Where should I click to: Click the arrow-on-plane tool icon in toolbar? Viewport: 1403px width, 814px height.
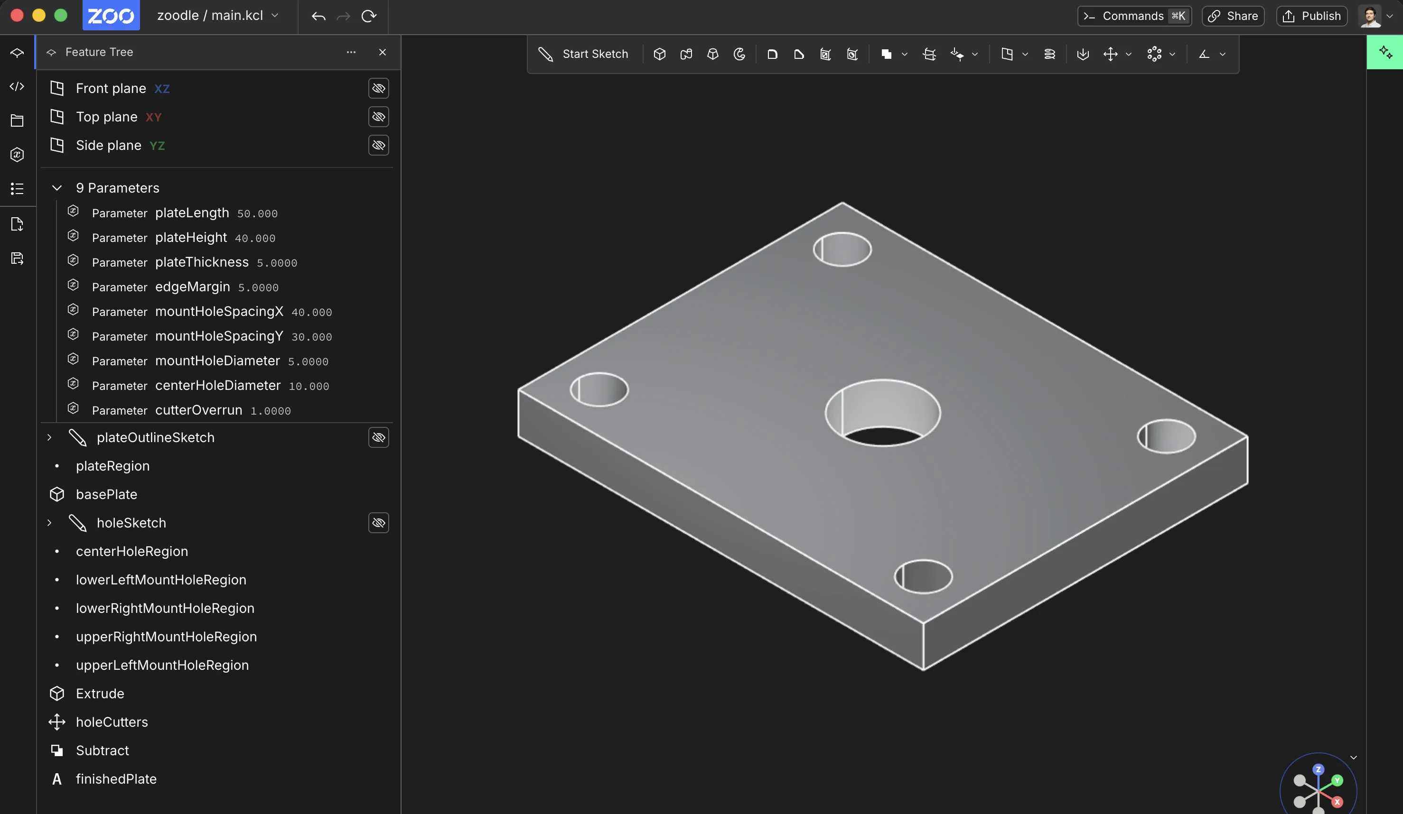(957, 54)
